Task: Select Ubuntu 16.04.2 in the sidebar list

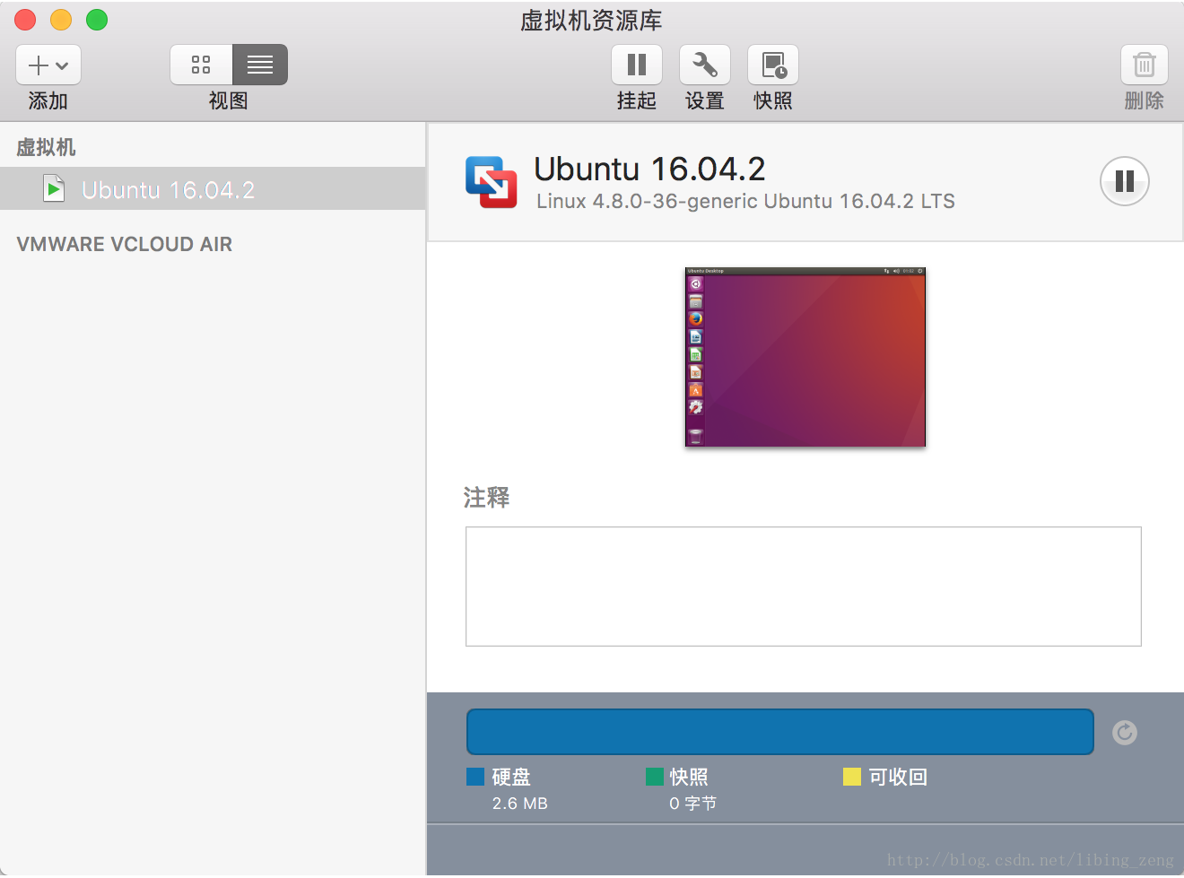Action: coord(213,189)
